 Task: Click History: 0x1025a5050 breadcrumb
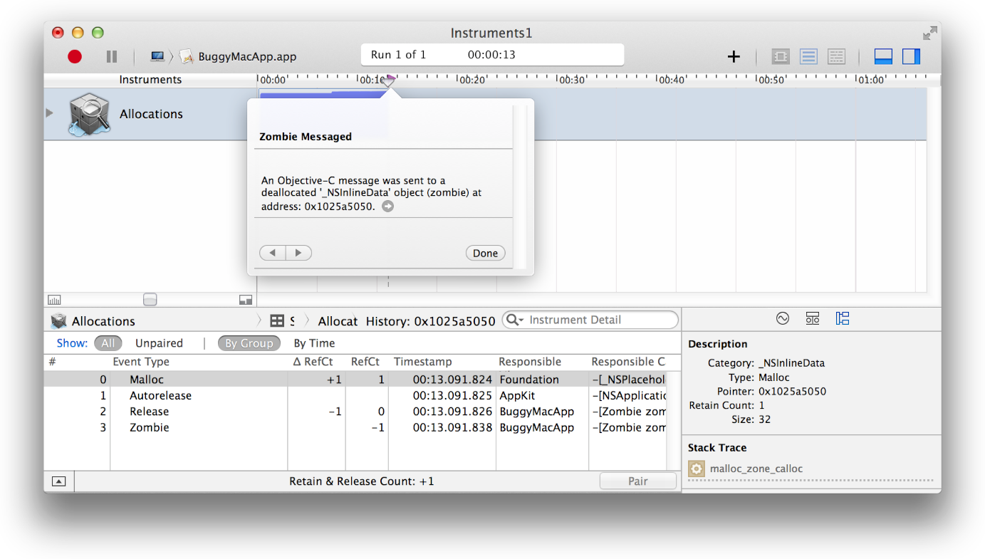[430, 321]
